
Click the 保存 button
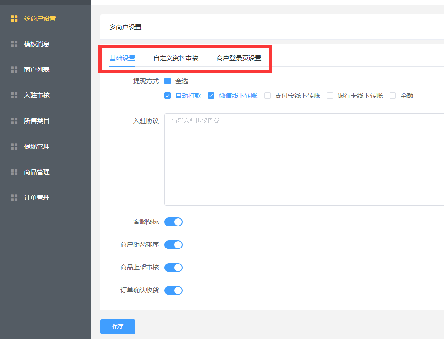click(118, 327)
